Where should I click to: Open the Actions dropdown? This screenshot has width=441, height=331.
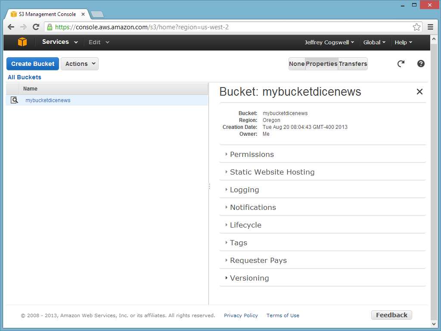pyautogui.click(x=80, y=64)
